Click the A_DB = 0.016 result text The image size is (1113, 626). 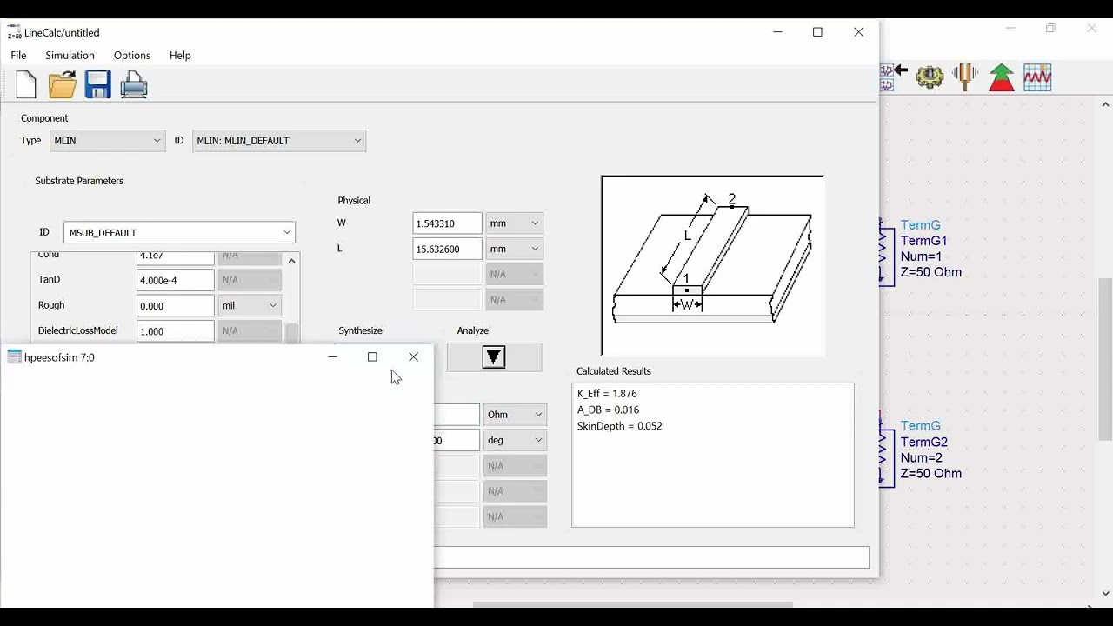608,410
